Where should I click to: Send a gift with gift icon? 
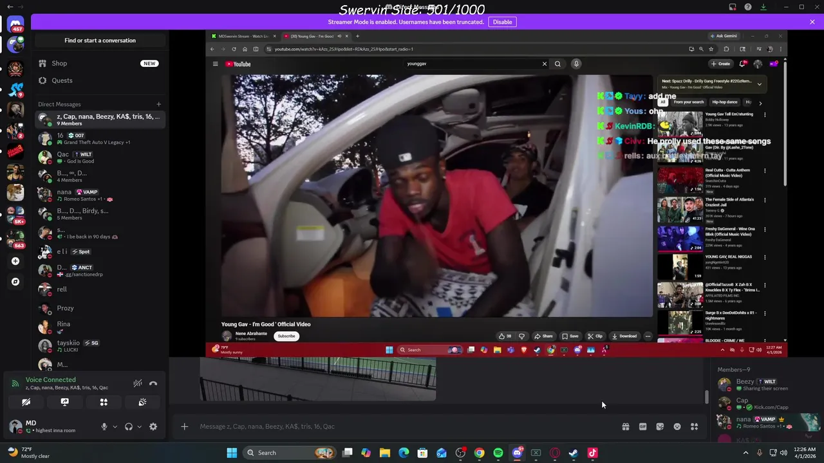[x=625, y=426]
